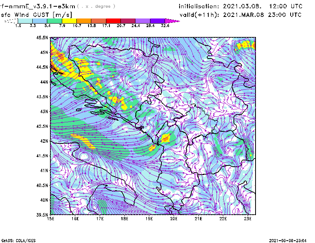This screenshot has width=315, height=243.
Task: Click the salmon 13.8–17.1 legend swatch
Action: (x=99, y=21)
